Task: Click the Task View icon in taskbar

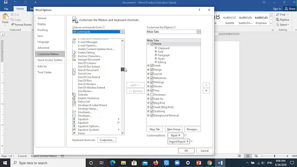Action: (101, 163)
